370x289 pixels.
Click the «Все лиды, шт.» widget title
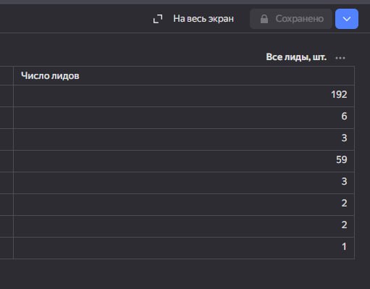click(x=296, y=57)
